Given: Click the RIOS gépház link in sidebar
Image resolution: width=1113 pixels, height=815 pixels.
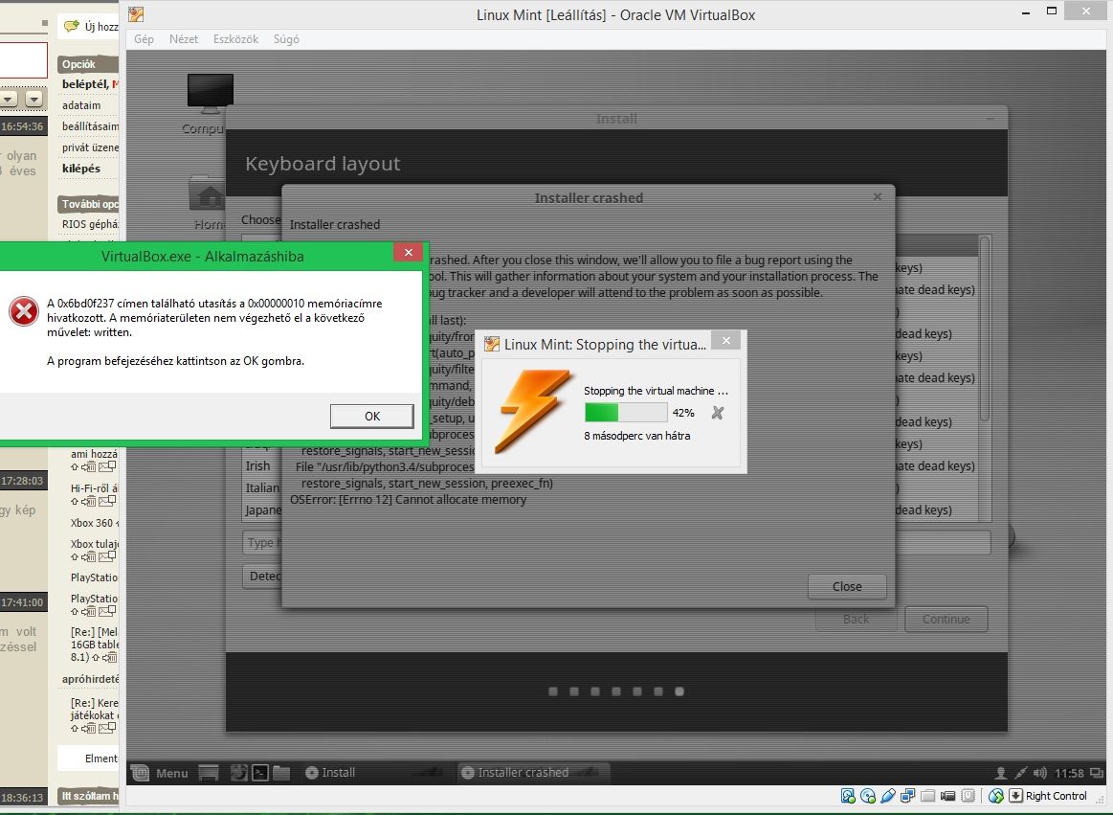Looking at the screenshot, I should [90, 224].
